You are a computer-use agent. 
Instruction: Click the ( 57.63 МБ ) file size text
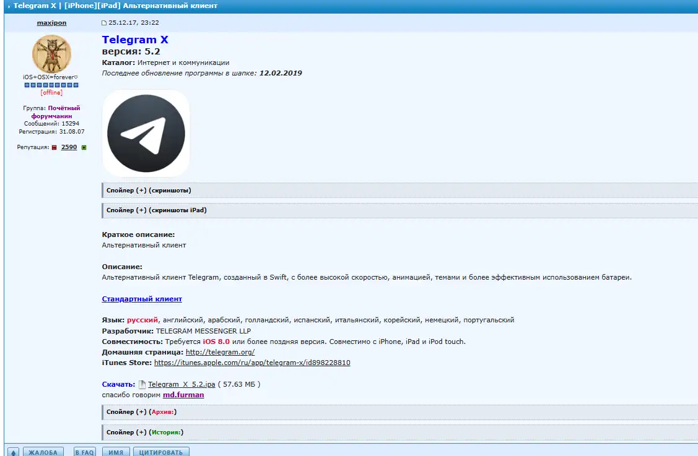[239, 384]
